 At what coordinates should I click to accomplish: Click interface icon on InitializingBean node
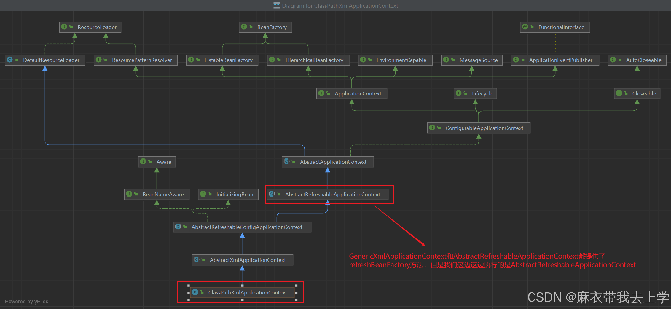coord(203,194)
